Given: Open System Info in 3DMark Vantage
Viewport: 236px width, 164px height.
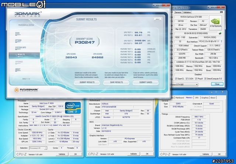Looking at the screenshot, I should click(x=21, y=48).
